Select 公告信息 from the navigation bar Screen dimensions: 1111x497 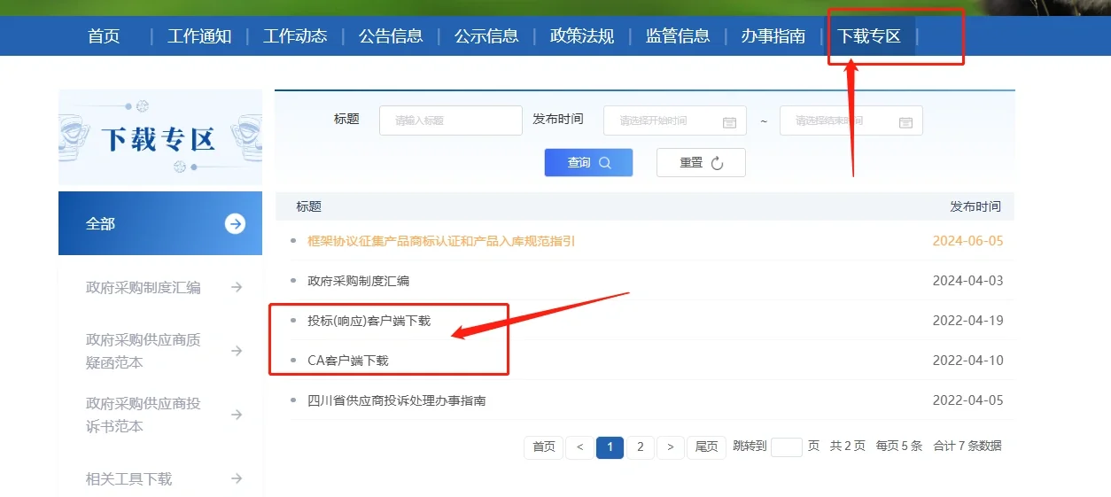point(391,36)
